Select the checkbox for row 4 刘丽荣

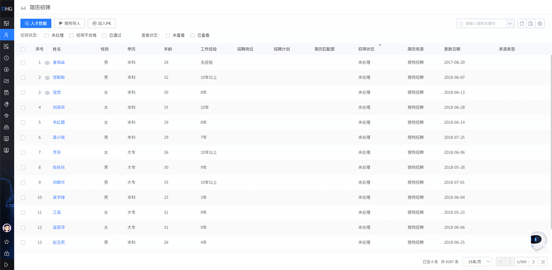click(x=23, y=107)
